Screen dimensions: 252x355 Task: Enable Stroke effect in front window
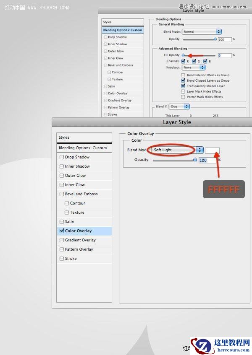pos(61,259)
